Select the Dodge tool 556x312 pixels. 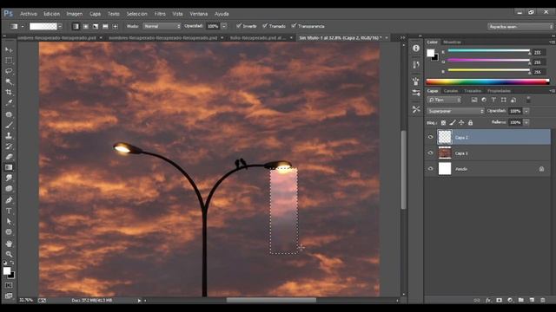[9, 189]
